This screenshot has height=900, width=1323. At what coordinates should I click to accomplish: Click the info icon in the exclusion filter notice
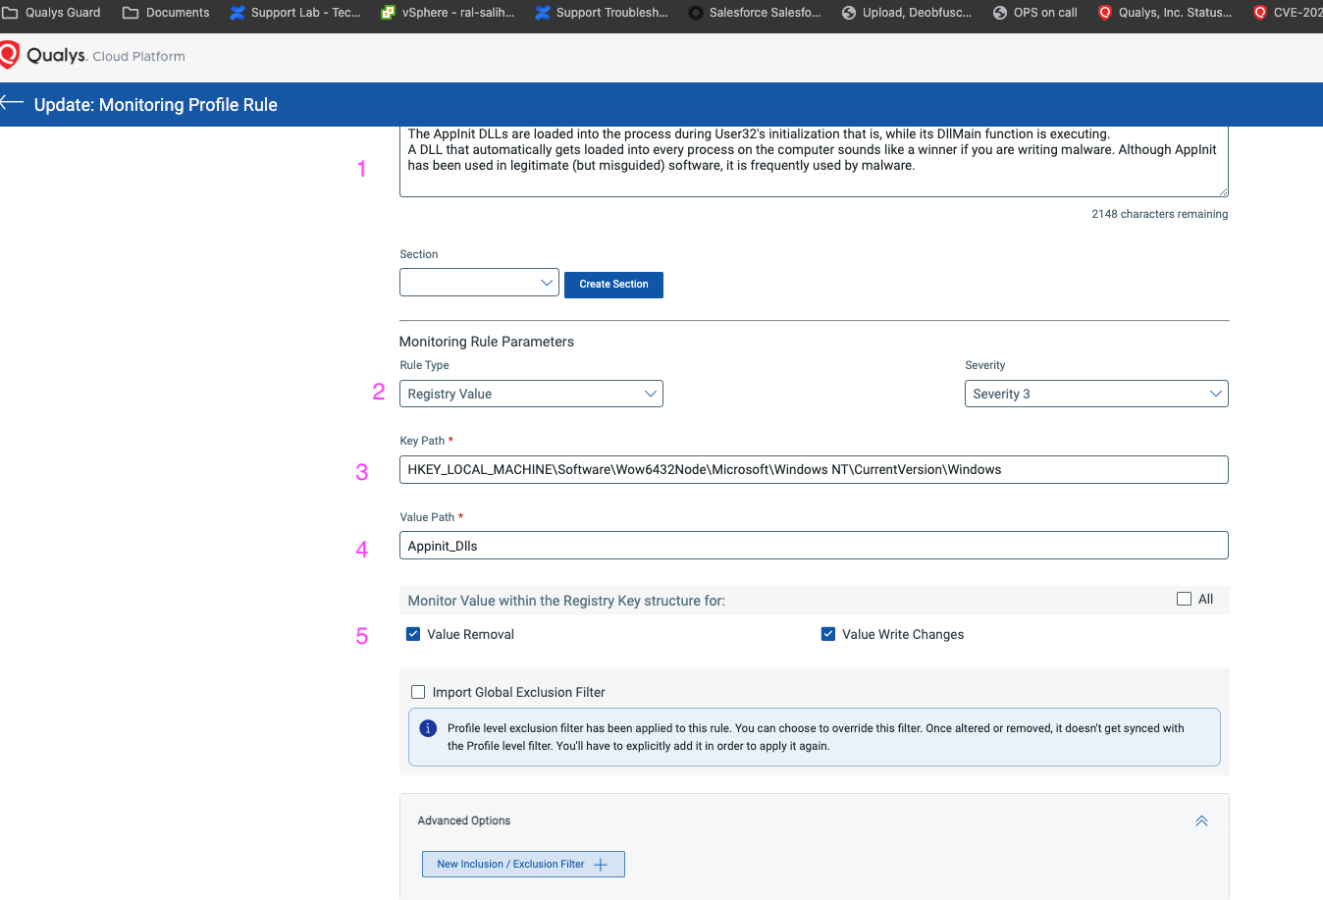click(x=428, y=727)
